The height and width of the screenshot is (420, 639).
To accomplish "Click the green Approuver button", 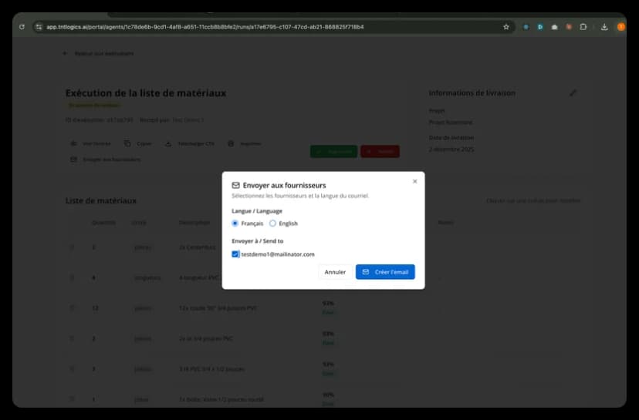I will [x=333, y=152].
